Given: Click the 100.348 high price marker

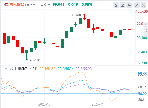Looking at the screenshot, I should point(75,15).
